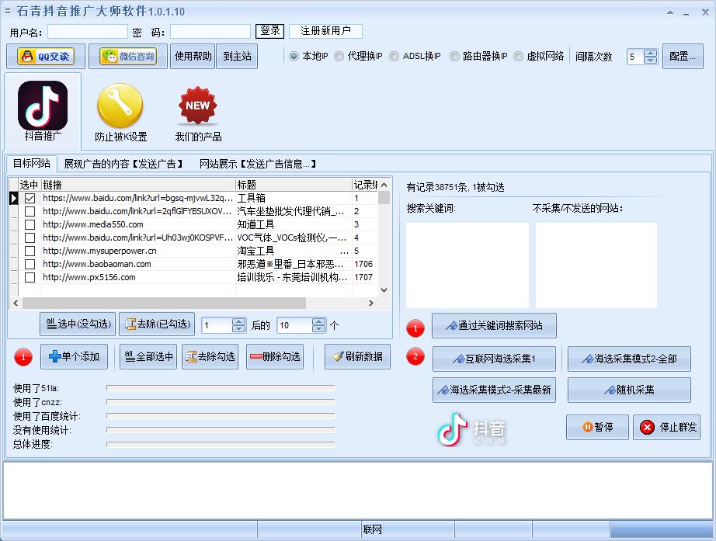Image resolution: width=716 pixels, height=541 pixels.
Task: Switch to 网站展示【发送广告信息...】 tab
Action: pos(258,164)
